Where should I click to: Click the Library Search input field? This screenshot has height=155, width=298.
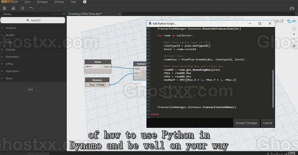[x=33, y=20]
